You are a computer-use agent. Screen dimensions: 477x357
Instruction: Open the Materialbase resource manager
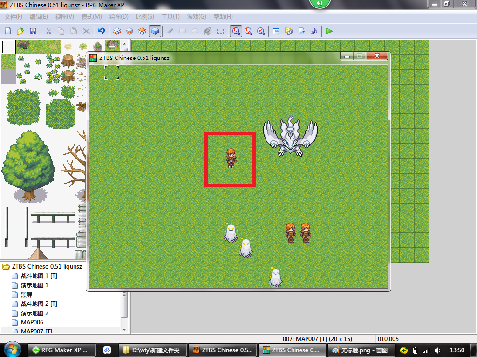click(x=289, y=31)
